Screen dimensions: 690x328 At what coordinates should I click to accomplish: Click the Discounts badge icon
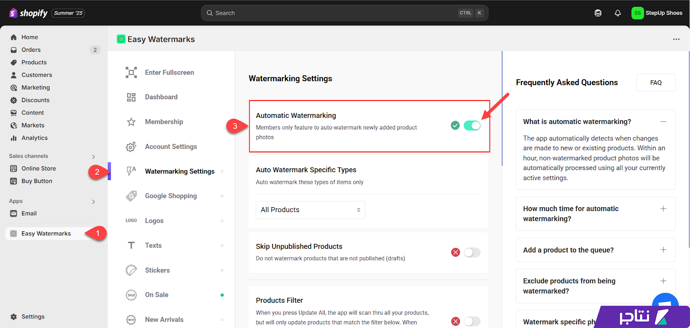(x=14, y=100)
